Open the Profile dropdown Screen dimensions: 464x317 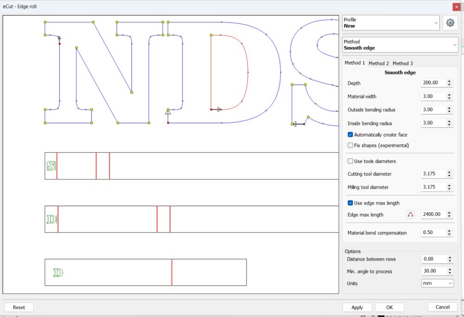click(x=391, y=23)
